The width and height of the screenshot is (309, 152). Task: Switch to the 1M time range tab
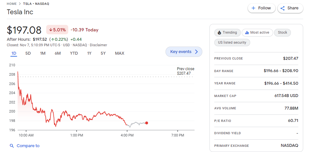coord(43,53)
